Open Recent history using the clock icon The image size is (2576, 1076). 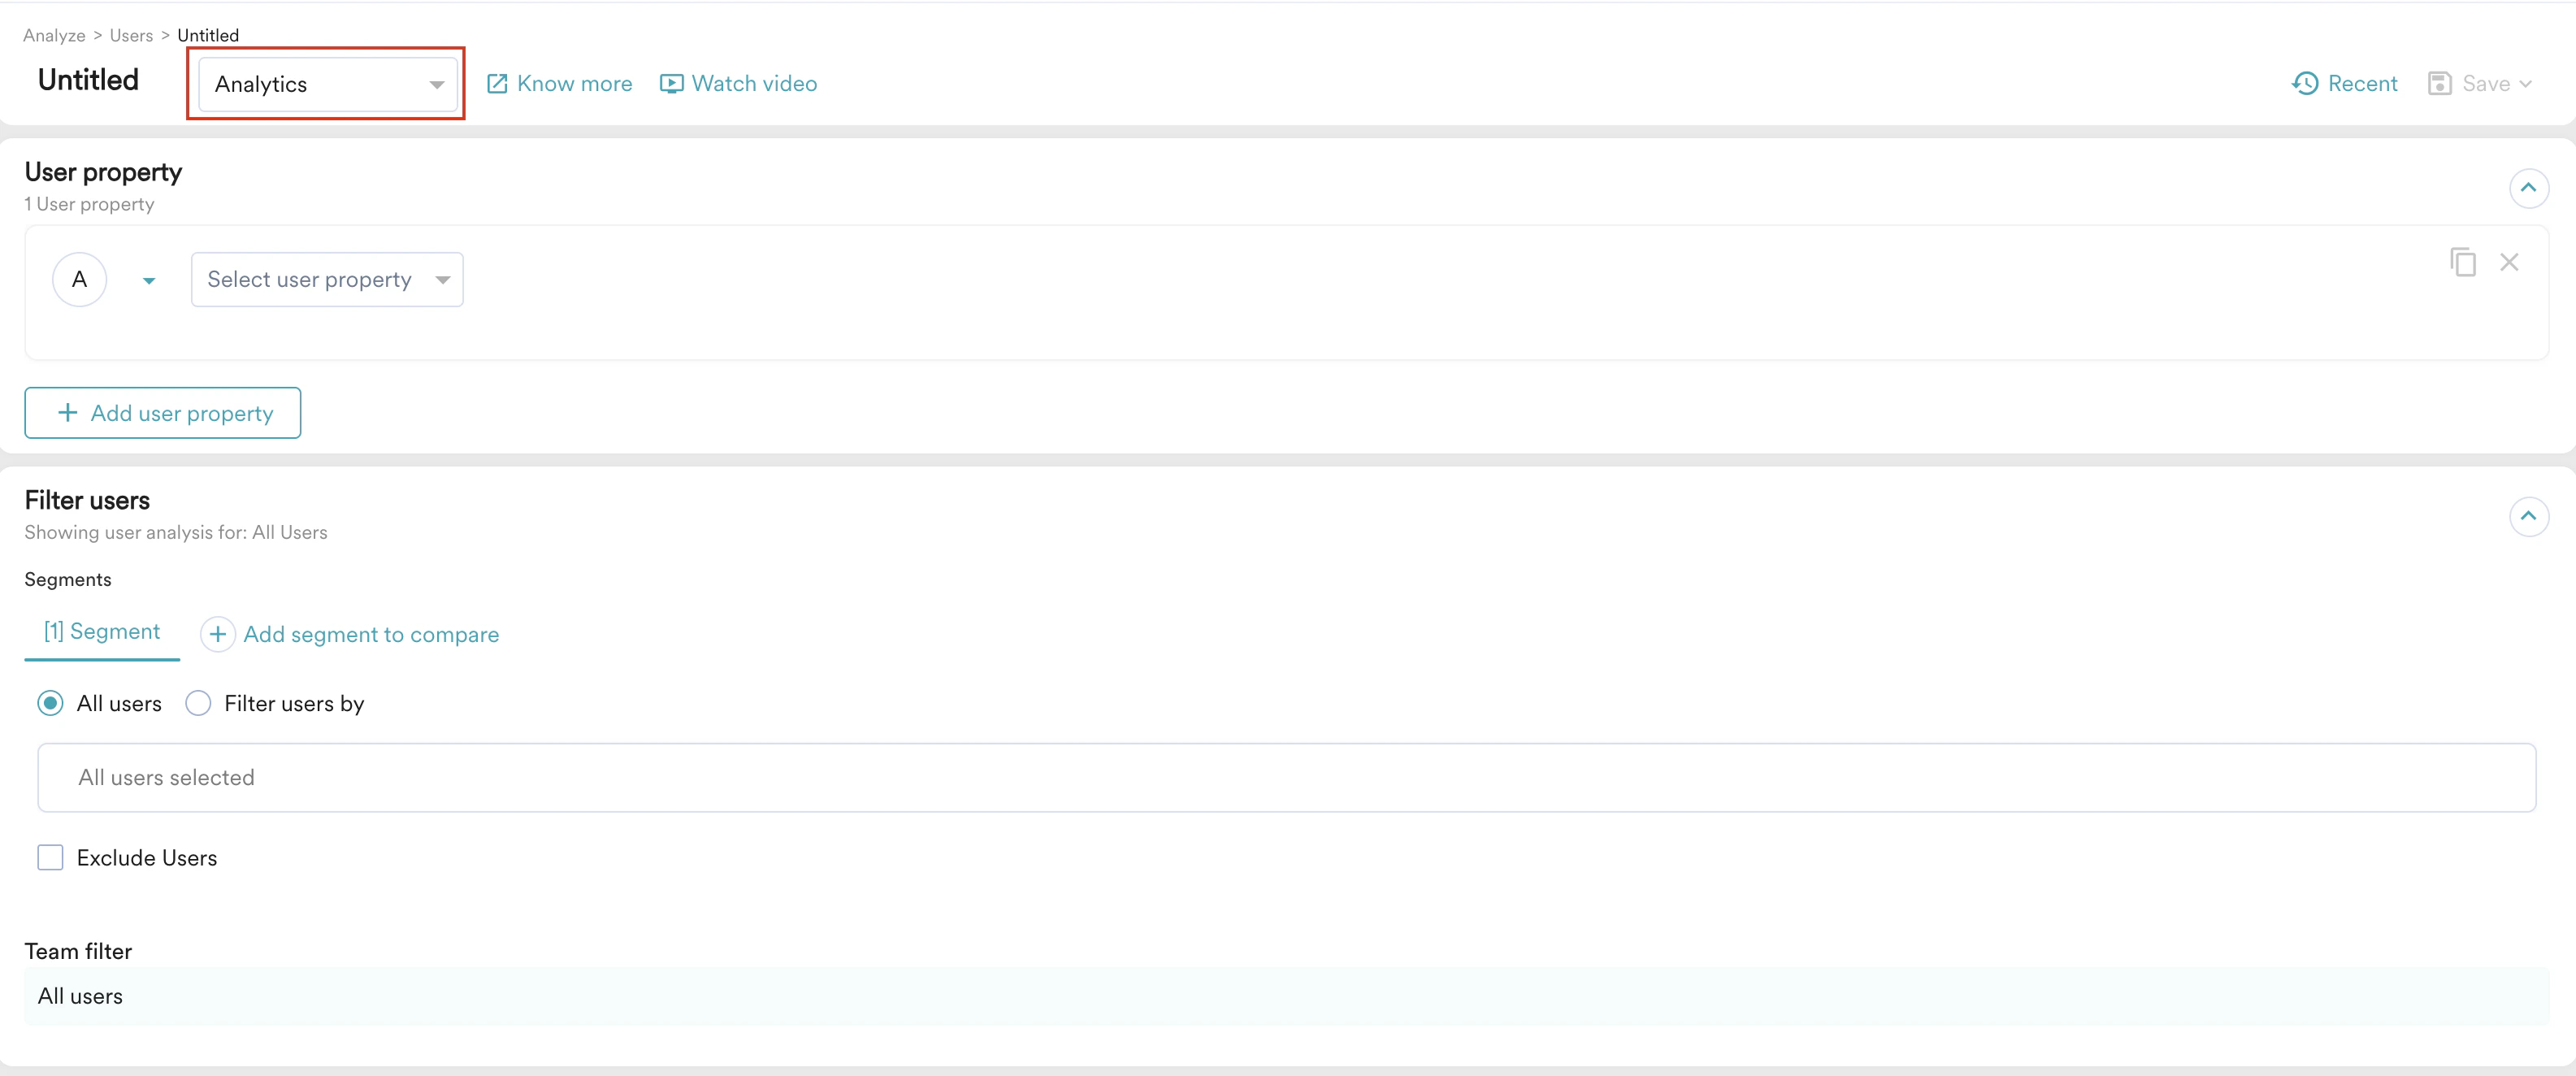click(x=2305, y=84)
